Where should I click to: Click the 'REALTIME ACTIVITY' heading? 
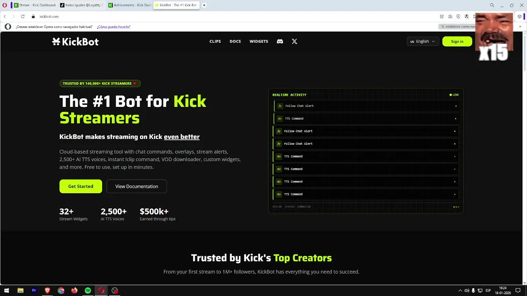click(x=289, y=95)
